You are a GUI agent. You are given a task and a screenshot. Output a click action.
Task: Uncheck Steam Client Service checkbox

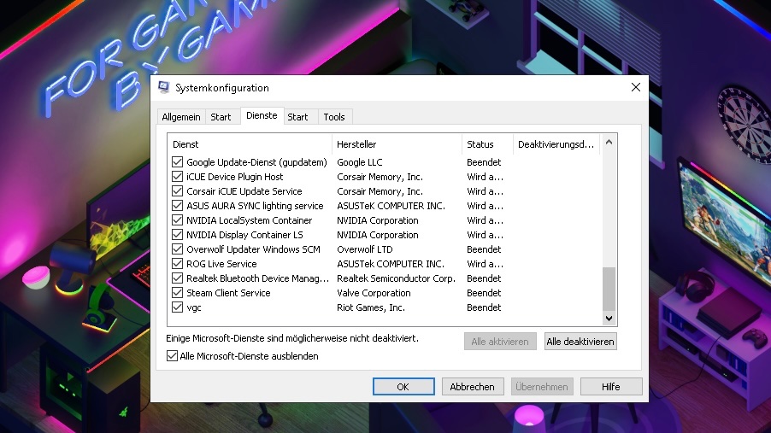coord(178,292)
